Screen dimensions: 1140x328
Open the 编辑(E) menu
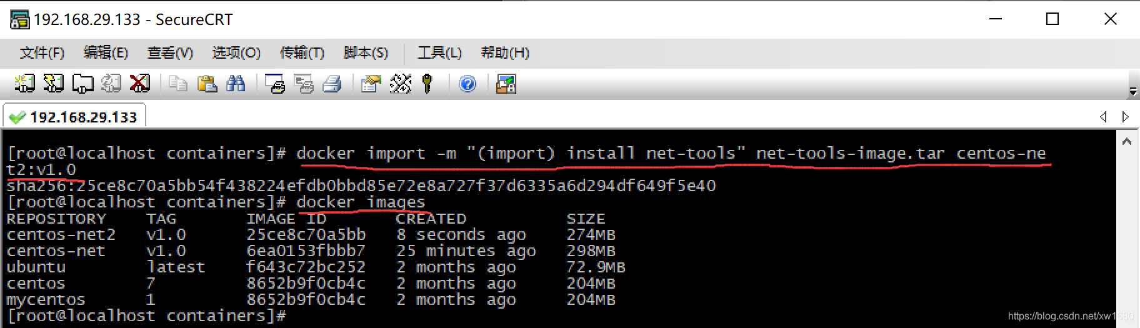click(x=106, y=52)
